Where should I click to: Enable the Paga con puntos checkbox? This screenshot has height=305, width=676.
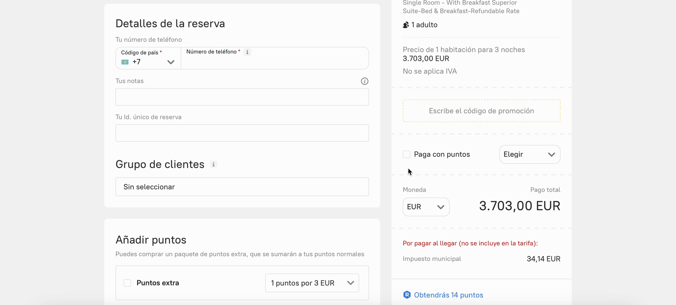point(406,154)
